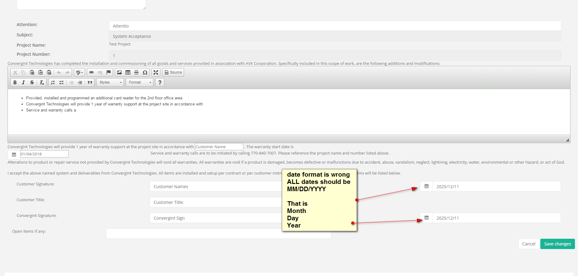Toggle italic formatting

23,82
